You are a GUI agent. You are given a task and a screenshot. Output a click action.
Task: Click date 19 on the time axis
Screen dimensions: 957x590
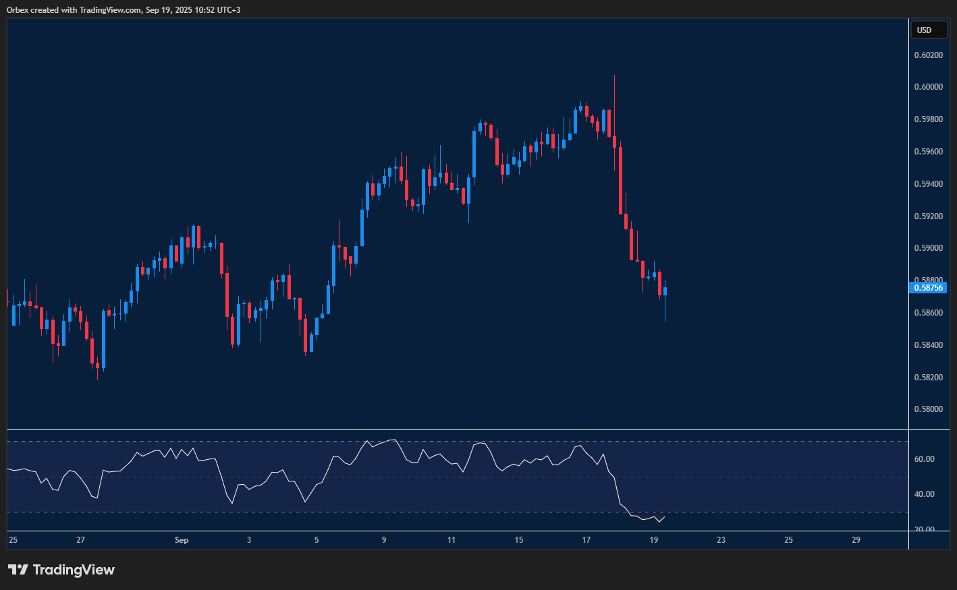coord(653,540)
